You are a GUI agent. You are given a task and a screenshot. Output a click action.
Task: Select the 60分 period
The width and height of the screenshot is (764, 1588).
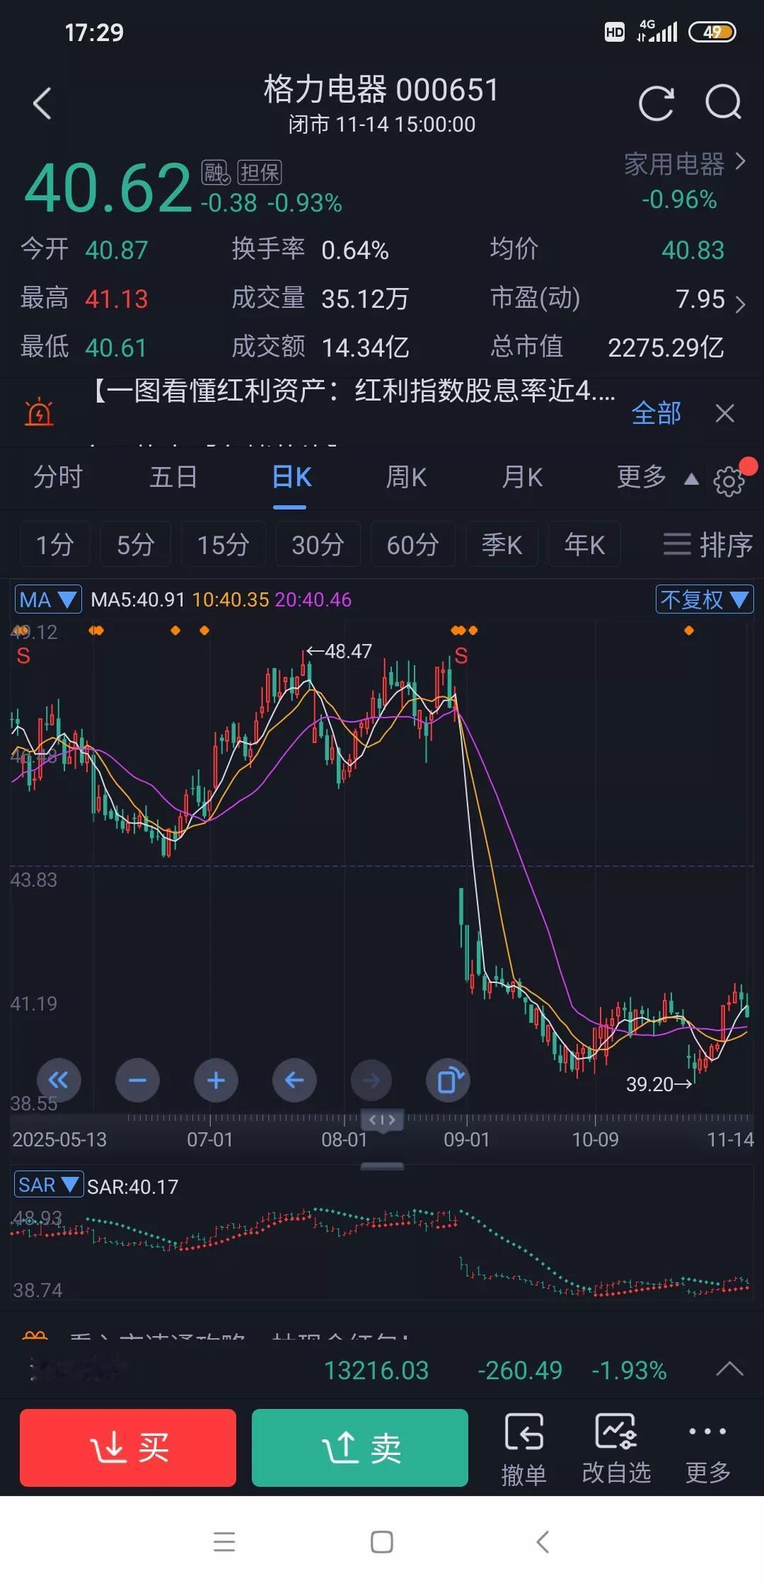tap(413, 544)
